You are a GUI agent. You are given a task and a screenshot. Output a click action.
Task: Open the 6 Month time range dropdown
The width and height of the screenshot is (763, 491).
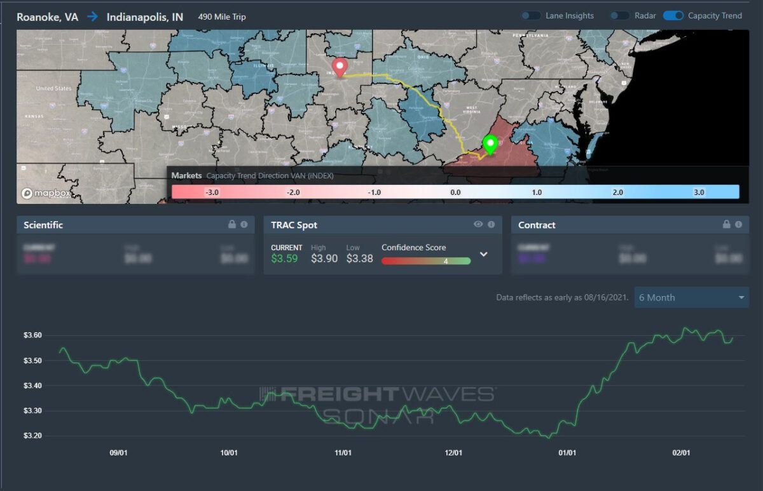691,297
